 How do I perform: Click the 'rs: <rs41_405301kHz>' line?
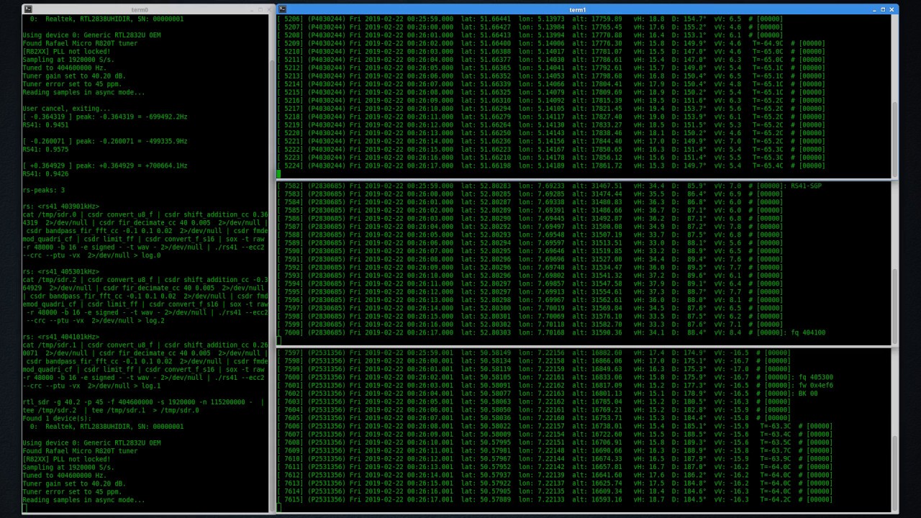(x=60, y=271)
